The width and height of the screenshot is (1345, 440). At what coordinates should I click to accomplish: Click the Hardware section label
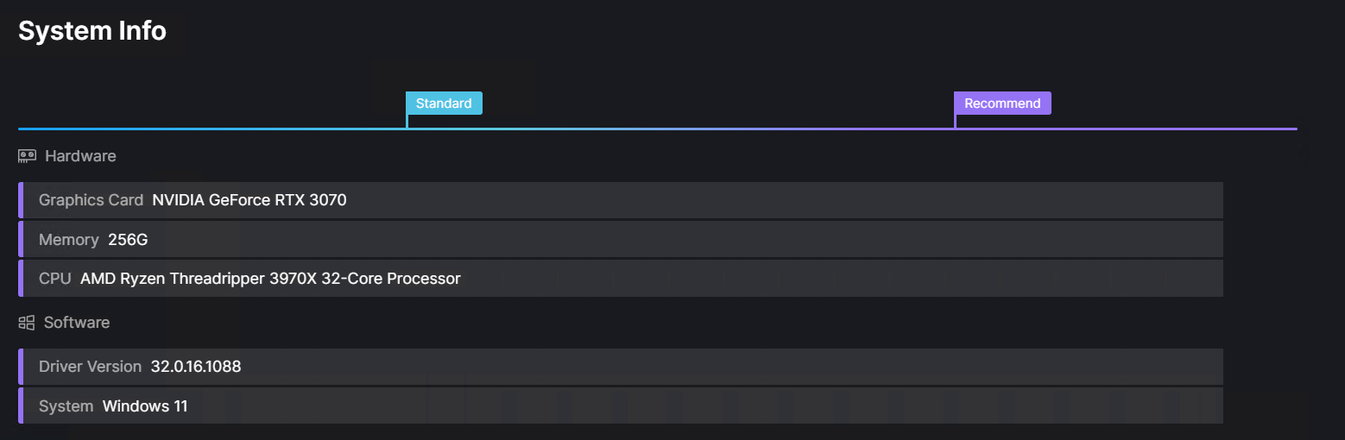click(80, 156)
